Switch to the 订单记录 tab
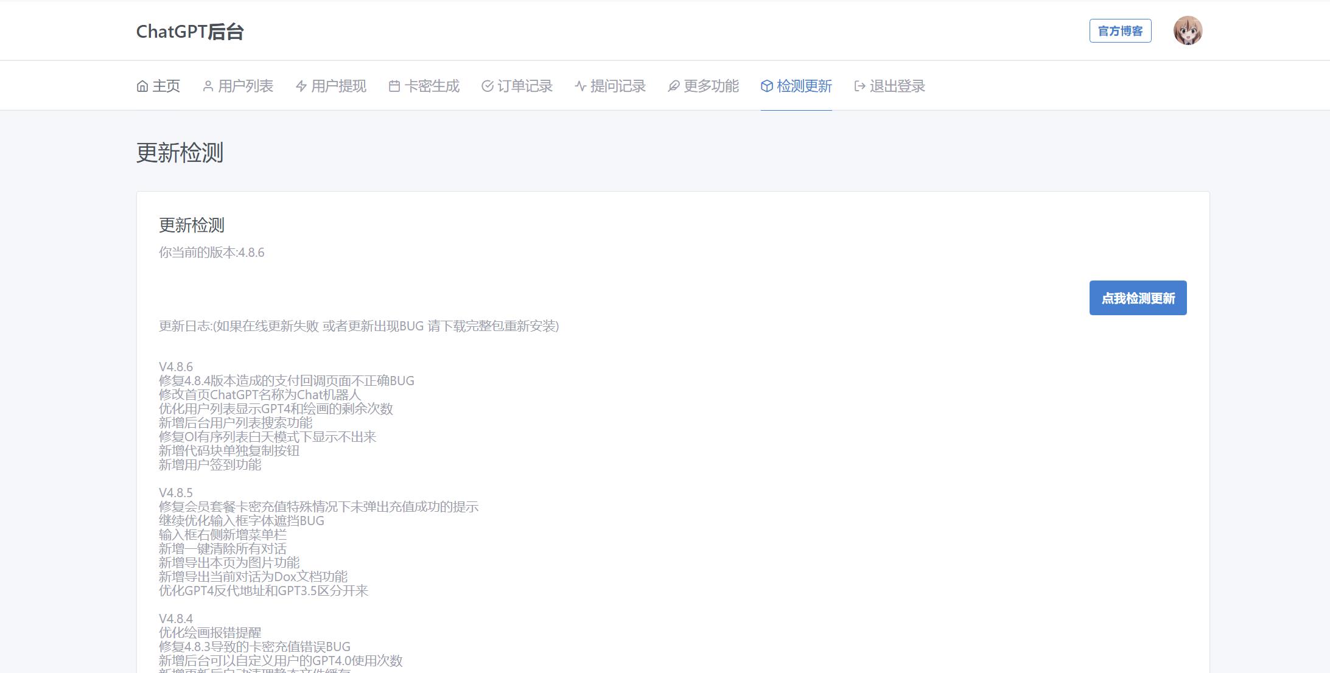 525,86
